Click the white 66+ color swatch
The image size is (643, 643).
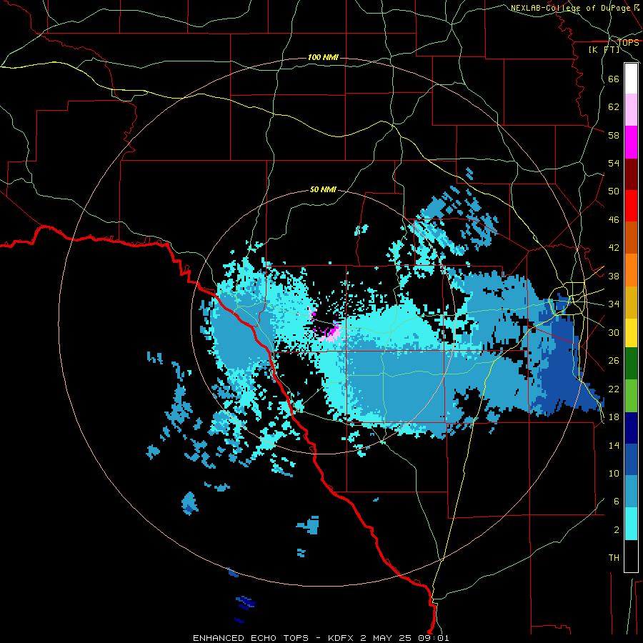[631, 79]
